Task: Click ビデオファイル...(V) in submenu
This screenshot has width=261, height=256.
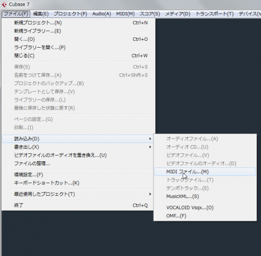Action: pos(205,155)
